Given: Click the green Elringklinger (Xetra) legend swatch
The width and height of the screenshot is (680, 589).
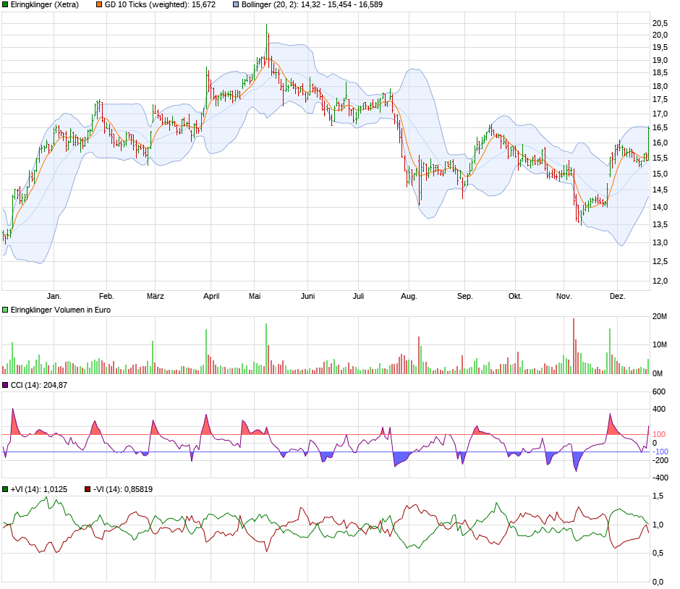Looking at the screenshot, I should point(5,4).
